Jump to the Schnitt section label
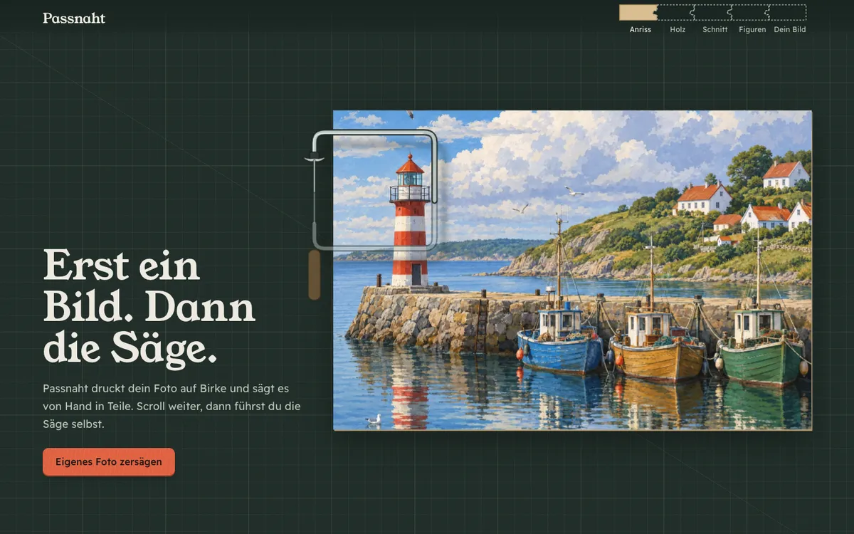 tap(715, 30)
